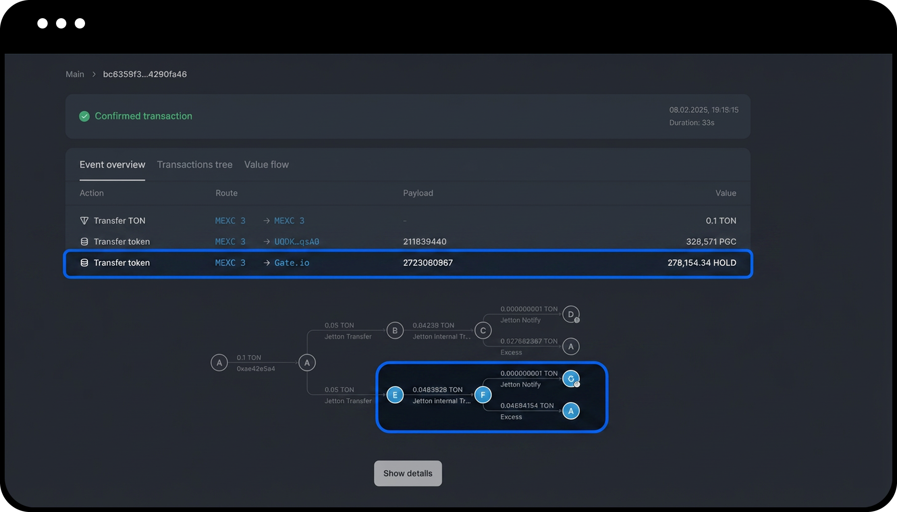Go to Main in the breadcrumb
897x512 pixels.
75,74
